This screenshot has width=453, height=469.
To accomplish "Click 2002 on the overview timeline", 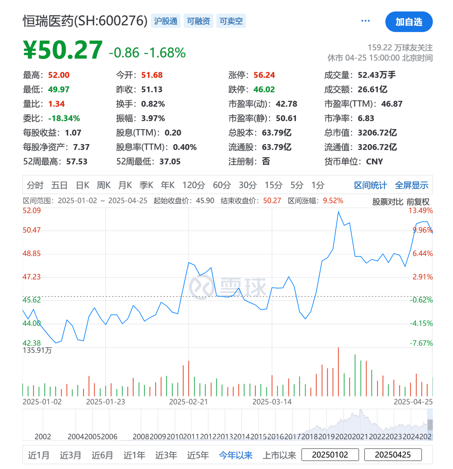I will (x=43, y=437).
